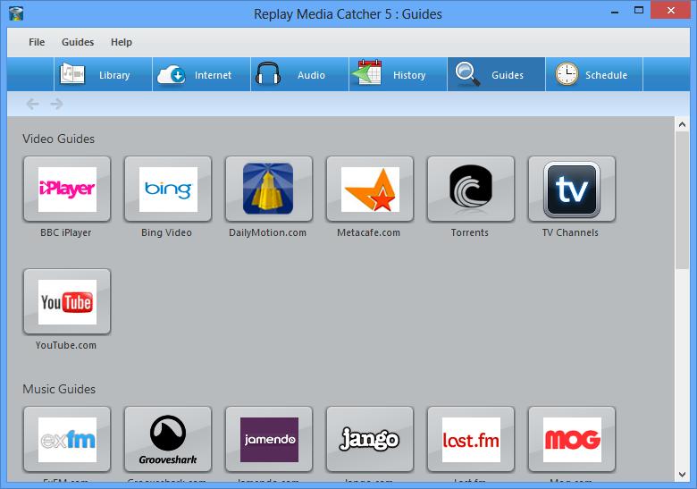
Task: Select the Jango music guide
Action: (x=370, y=440)
